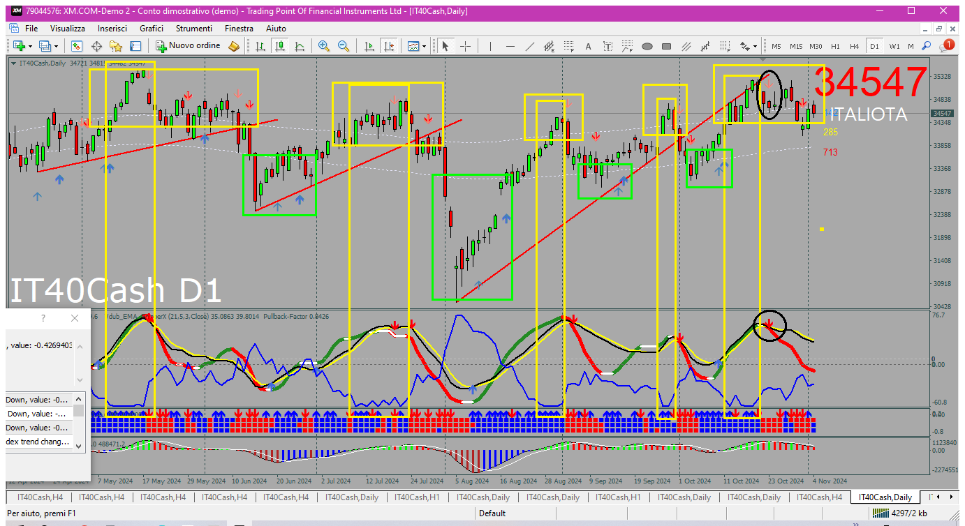Select the rectangle drawing tool

[667, 46]
